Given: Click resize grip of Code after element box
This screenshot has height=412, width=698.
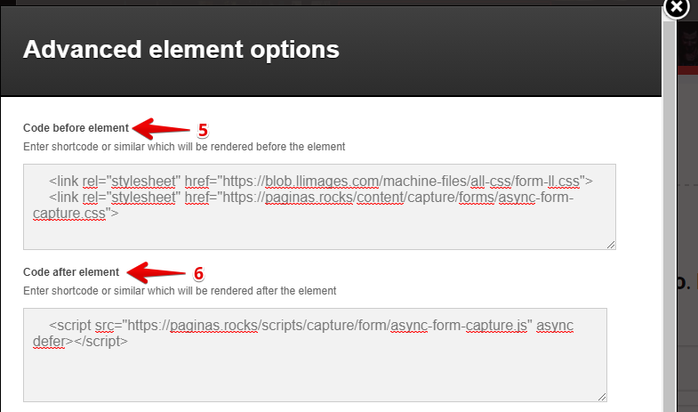Looking at the screenshot, I should 602,397.
